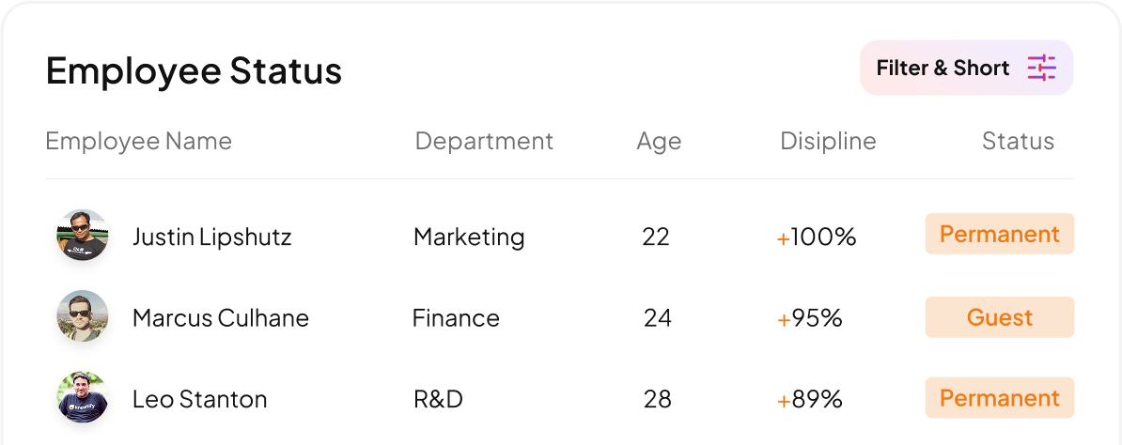Click Leo Stanton's Permanent status badge
The image size is (1122, 445).
point(1000,398)
